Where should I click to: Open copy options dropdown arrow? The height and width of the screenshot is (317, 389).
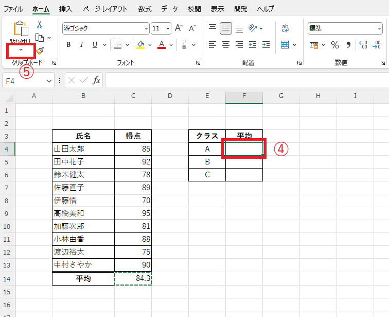[49, 38]
